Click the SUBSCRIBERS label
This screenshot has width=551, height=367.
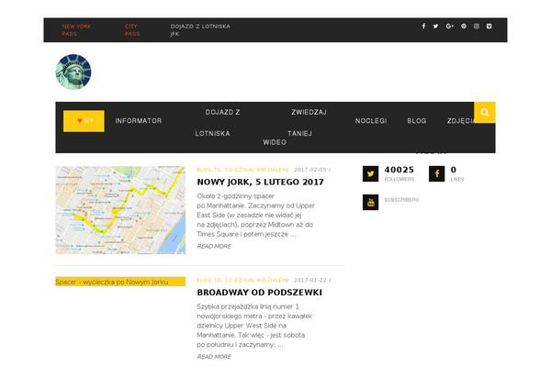point(401,200)
